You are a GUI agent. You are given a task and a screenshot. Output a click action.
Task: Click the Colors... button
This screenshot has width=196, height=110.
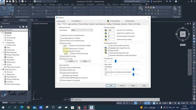tap(71, 61)
